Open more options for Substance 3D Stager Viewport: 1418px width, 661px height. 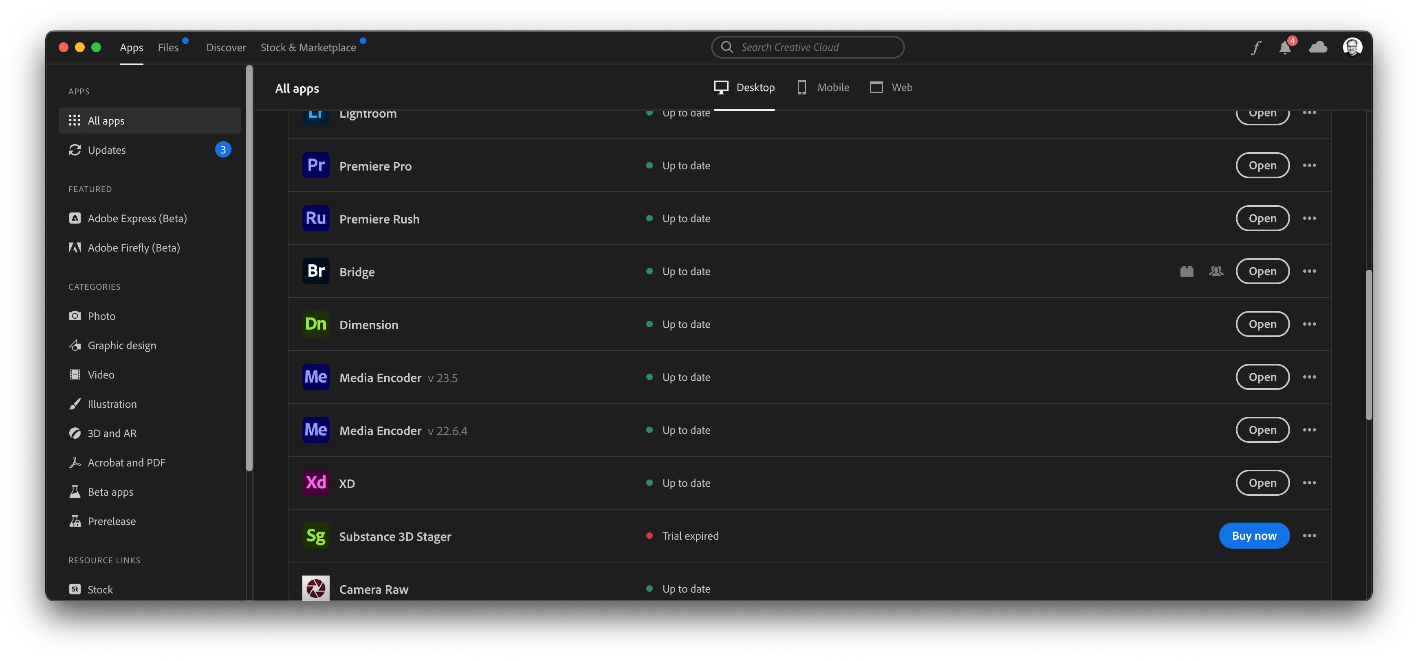[1310, 536]
